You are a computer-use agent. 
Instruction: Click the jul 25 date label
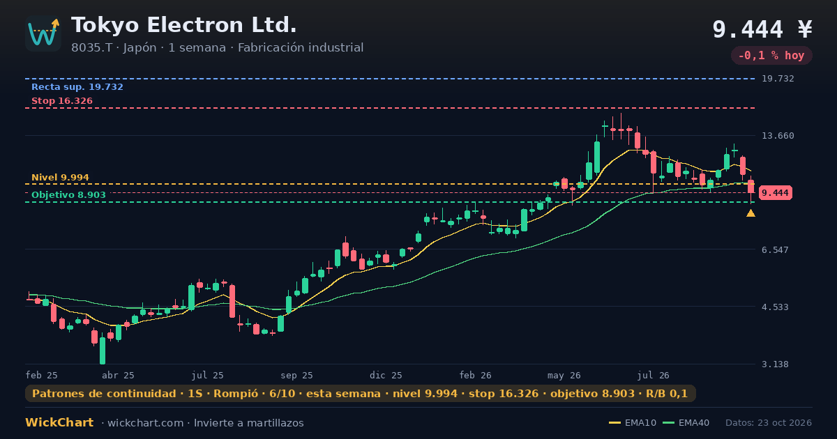click(208, 375)
